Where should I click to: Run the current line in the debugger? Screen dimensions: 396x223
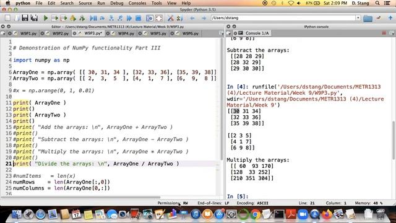pos(102,18)
